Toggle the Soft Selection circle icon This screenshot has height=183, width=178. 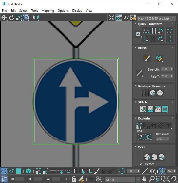coord(122,171)
